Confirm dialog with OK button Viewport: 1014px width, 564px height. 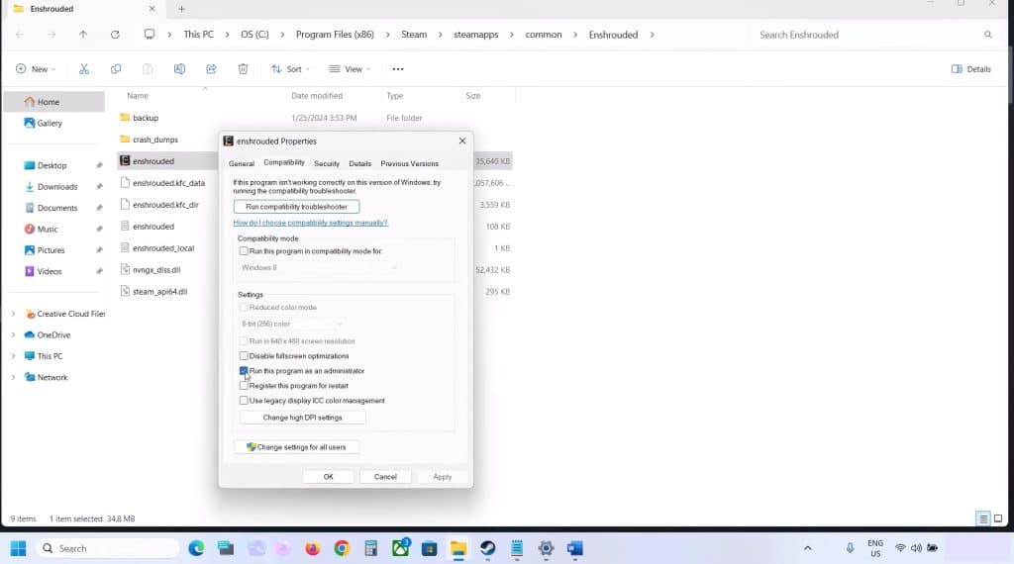coord(329,477)
